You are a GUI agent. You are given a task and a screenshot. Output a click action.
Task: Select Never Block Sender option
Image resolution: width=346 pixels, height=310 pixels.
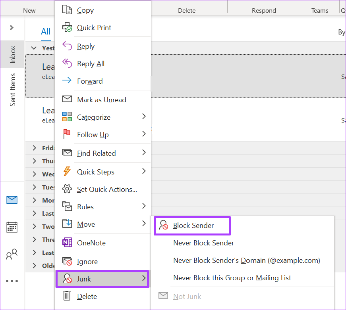[x=203, y=243]
